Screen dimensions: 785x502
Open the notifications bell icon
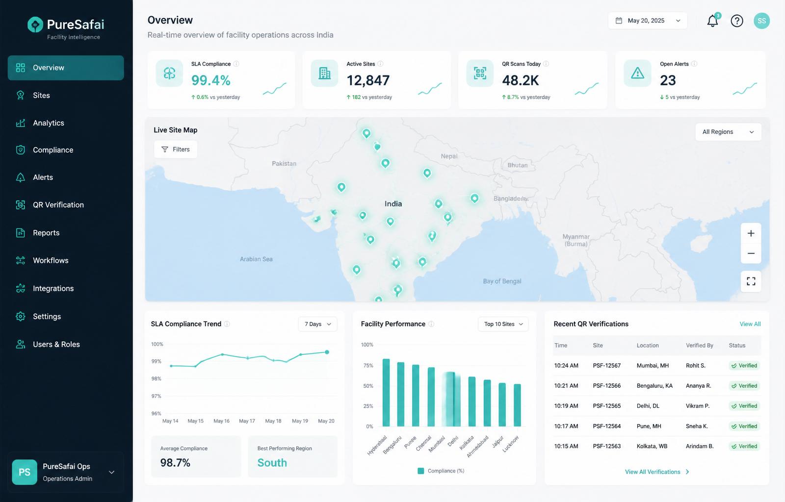[x=712, y=21]
